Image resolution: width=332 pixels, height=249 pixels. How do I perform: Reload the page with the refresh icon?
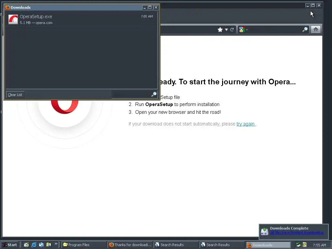click(232, 30)
